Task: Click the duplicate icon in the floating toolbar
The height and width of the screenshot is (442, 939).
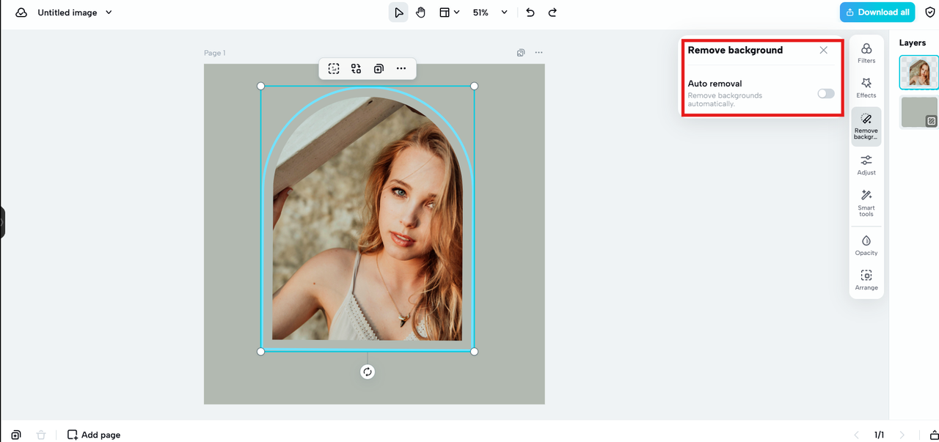Action: (379, 68)
